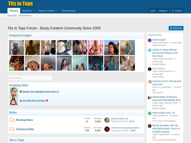Screen dimensions: 191x143
Task: Click 'Today at 12:30 PM' timestamp
Action: click(x=119, y=121)
